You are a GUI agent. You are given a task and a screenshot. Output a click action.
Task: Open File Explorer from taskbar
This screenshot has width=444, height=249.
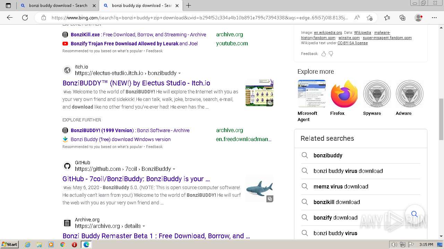tap(39, 245)
